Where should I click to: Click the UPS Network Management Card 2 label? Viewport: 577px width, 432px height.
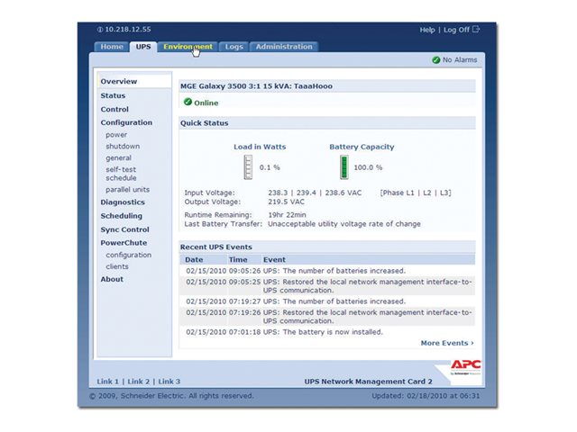[x=368, y=382]
